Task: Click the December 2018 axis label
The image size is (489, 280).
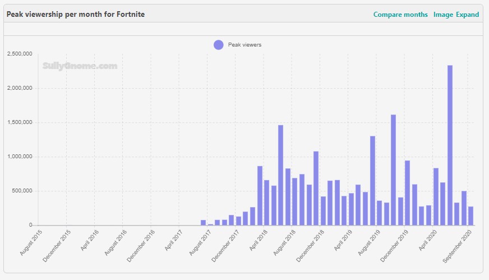Action: click(x=310, y=246)
